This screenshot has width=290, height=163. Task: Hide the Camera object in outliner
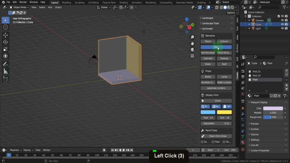[282, 20]
